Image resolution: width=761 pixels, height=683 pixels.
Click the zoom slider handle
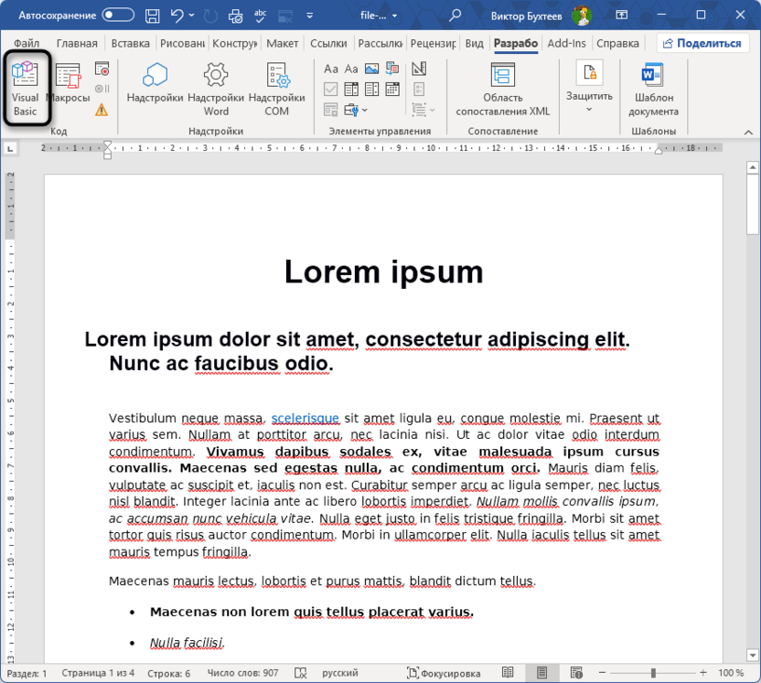tap(653, 673)
